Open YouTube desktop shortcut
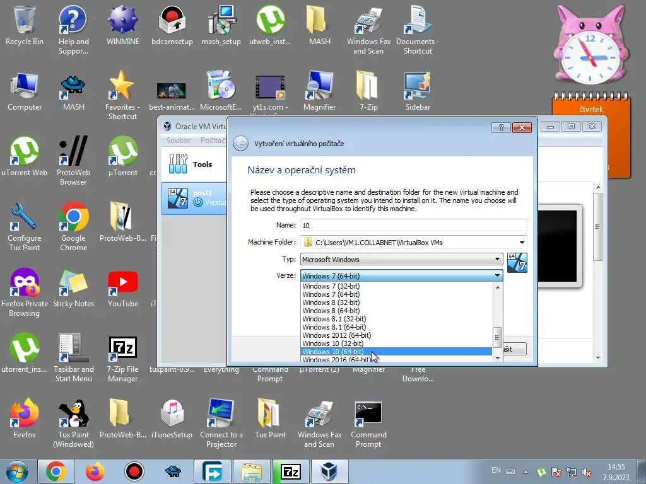 [x=123, y=287]
